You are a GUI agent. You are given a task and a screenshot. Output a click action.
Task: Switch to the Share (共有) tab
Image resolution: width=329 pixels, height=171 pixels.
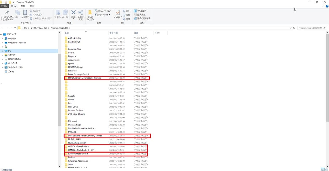tap(23, 6)
